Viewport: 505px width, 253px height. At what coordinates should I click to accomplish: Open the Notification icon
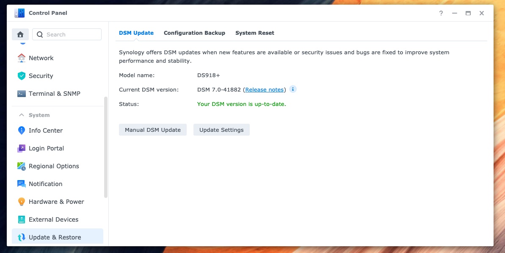point(21,183)
